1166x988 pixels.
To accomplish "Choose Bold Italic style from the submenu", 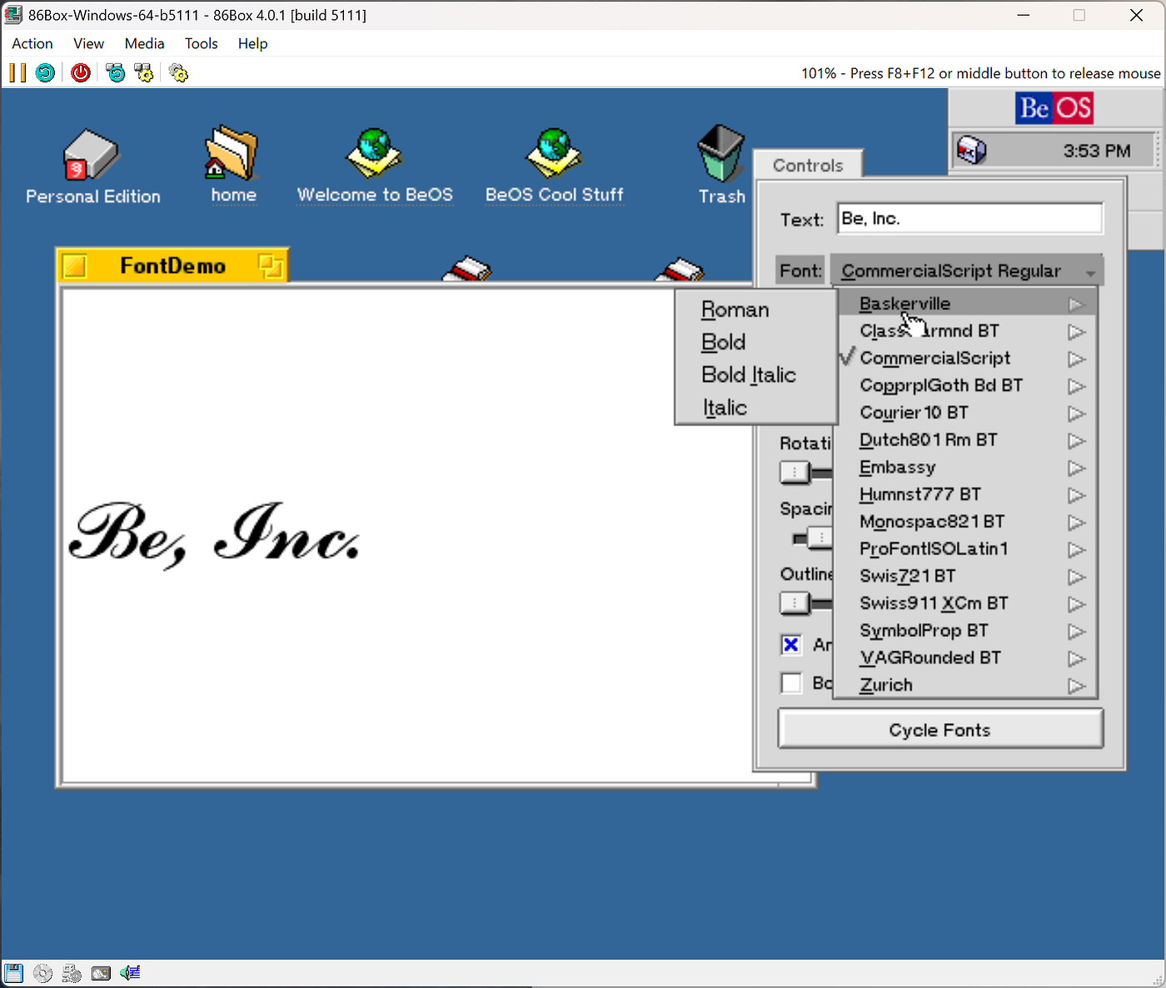I will [756, 375].
